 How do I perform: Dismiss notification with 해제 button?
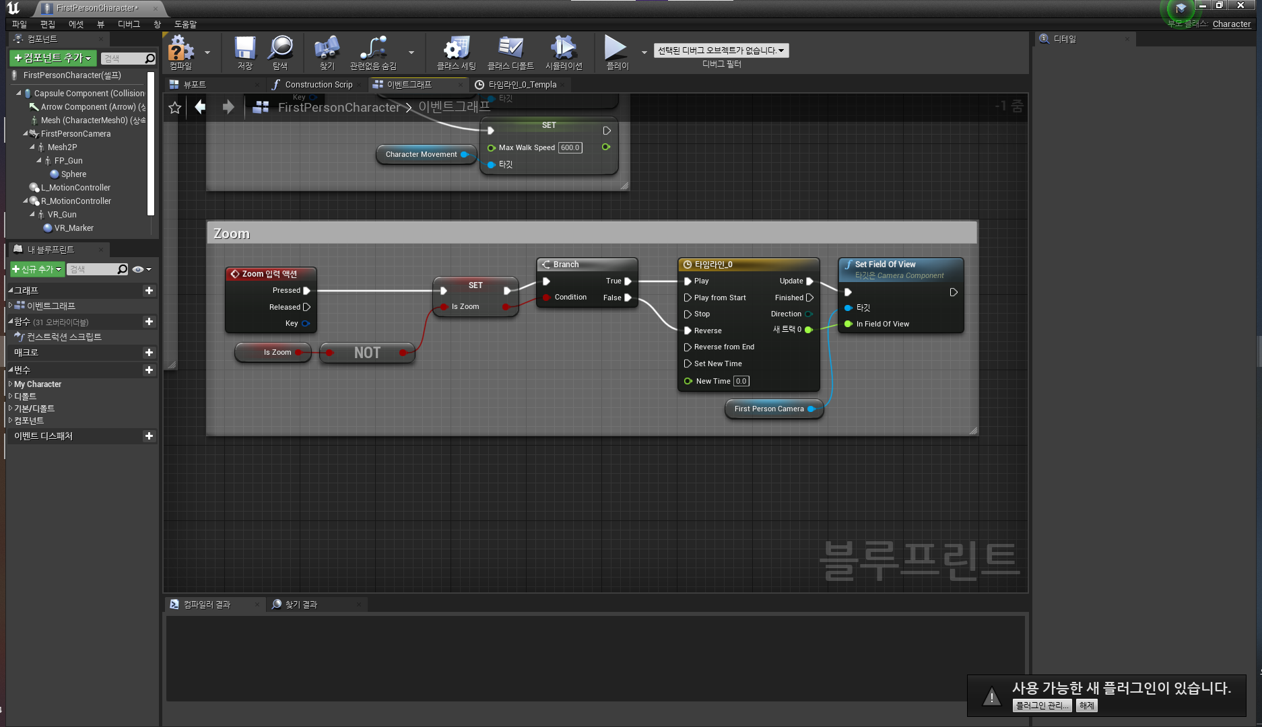coord(1086,705)
